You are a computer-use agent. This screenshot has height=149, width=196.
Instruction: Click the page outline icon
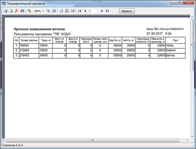(x=61, y=11)
